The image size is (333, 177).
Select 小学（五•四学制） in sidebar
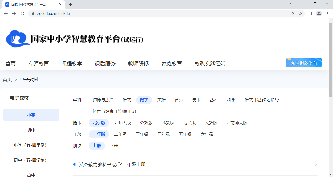[x=31, y=145]
